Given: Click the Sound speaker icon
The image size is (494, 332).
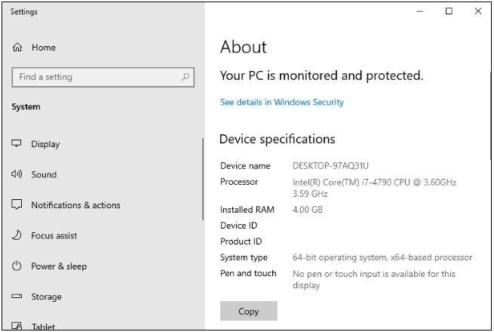Looking at the screenshot, I should (x=17, y=174).
